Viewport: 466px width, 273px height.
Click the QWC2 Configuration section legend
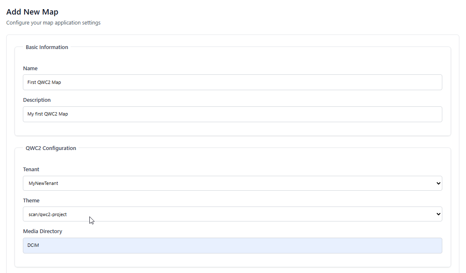(x=51, y=148)
